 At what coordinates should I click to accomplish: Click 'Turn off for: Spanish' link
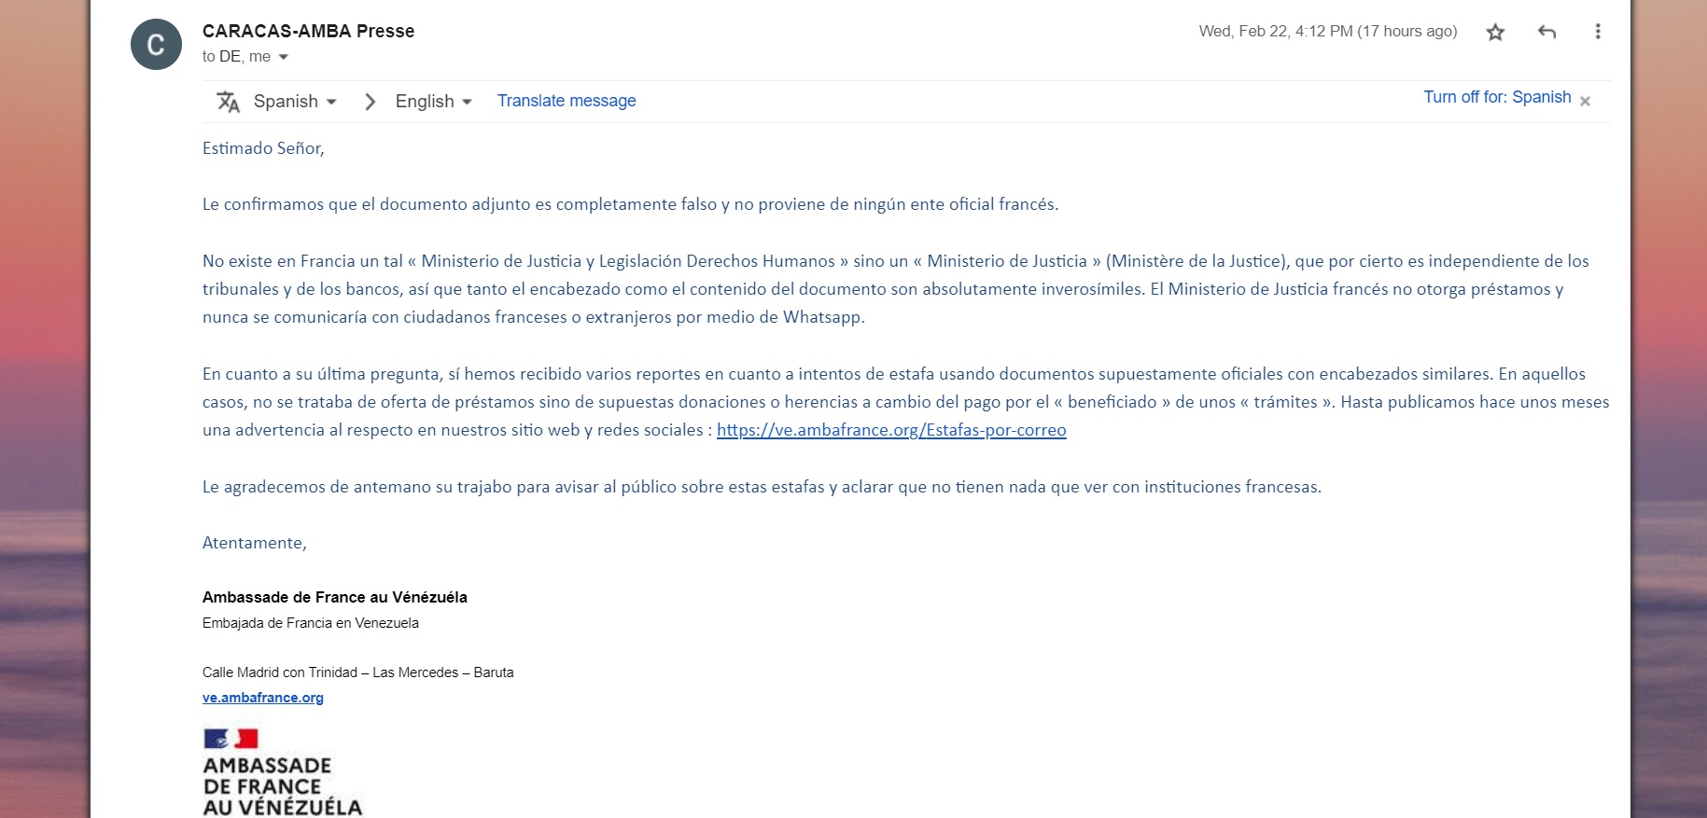(1497, 97)
